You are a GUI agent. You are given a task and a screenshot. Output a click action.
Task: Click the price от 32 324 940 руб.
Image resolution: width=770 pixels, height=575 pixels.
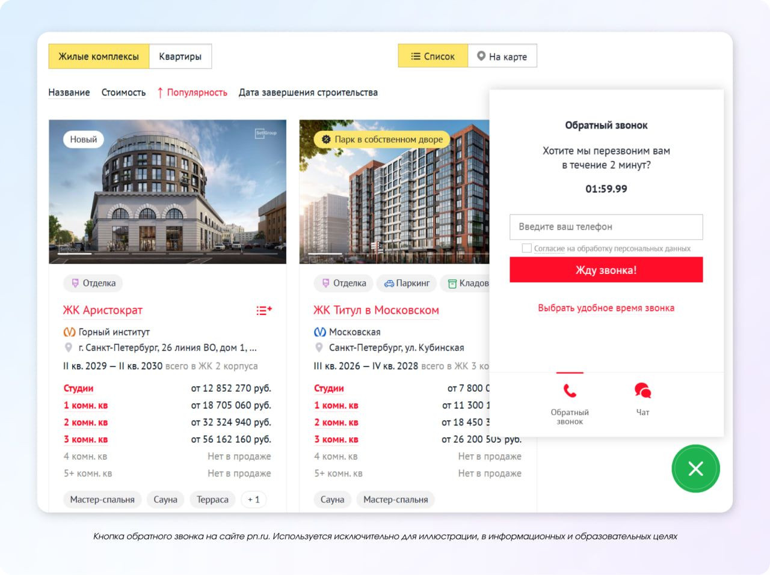click(x=231, y=422)
